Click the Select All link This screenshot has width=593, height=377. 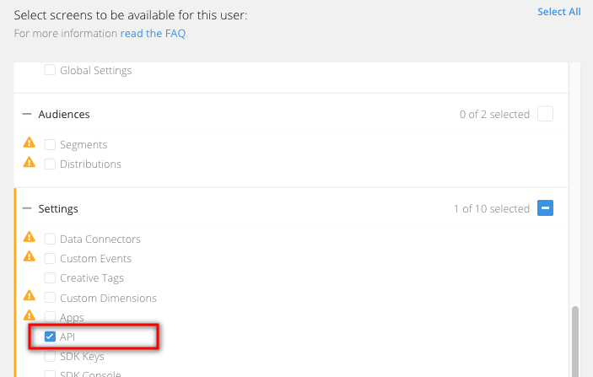click(x=558, y=12)
